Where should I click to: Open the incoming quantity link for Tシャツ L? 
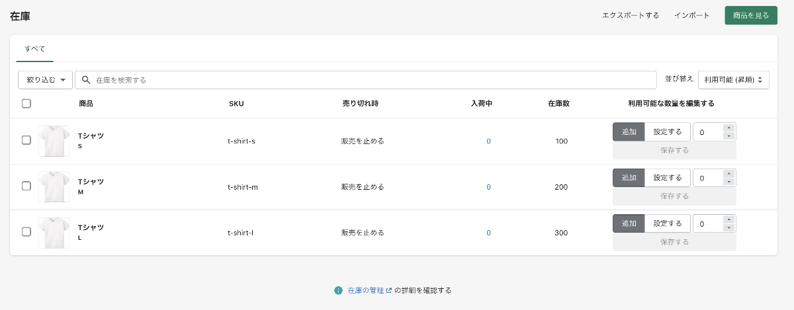(x=489, y=233)
